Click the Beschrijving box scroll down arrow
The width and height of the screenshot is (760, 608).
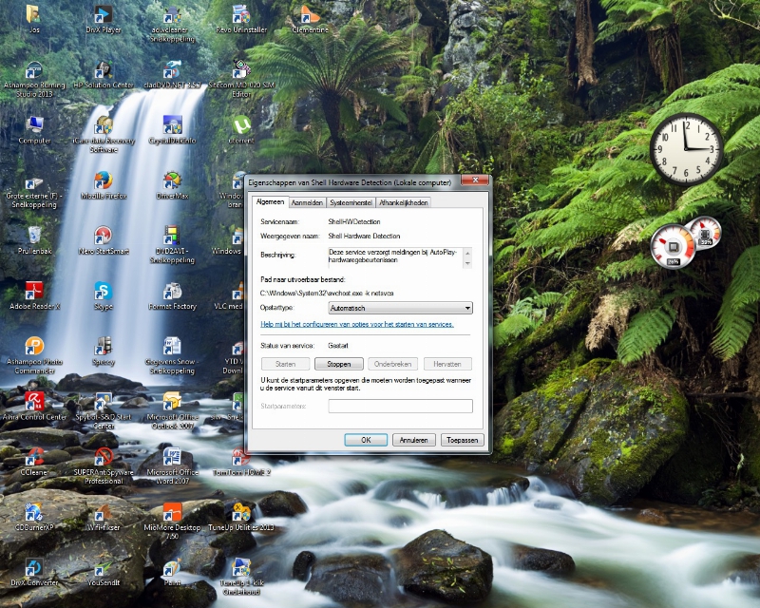[467, 263]
